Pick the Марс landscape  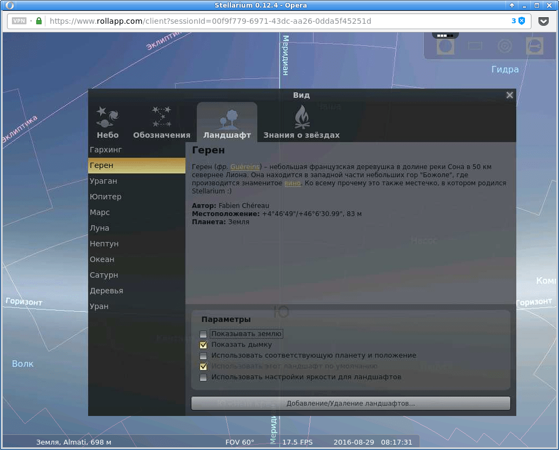pos(137,212)
